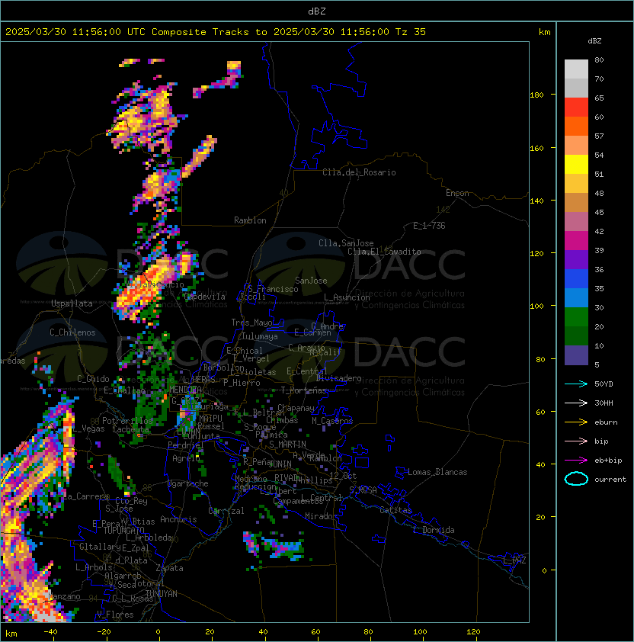
Task: Click the 'Clla.del_Rosario' map label
Action: (x=359, y=172)
